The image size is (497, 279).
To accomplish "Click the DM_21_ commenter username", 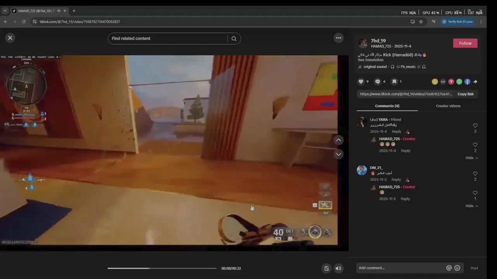I will point(376,168).
